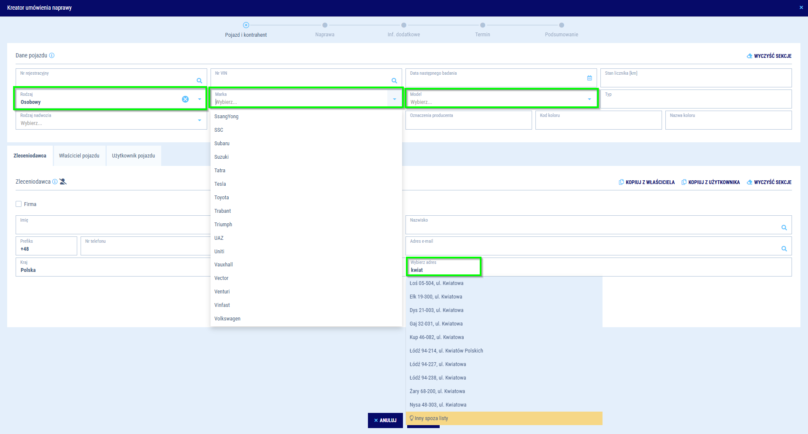Click KOPIUJ Z WŁAŚCICIELA link

tap(646, 182)
